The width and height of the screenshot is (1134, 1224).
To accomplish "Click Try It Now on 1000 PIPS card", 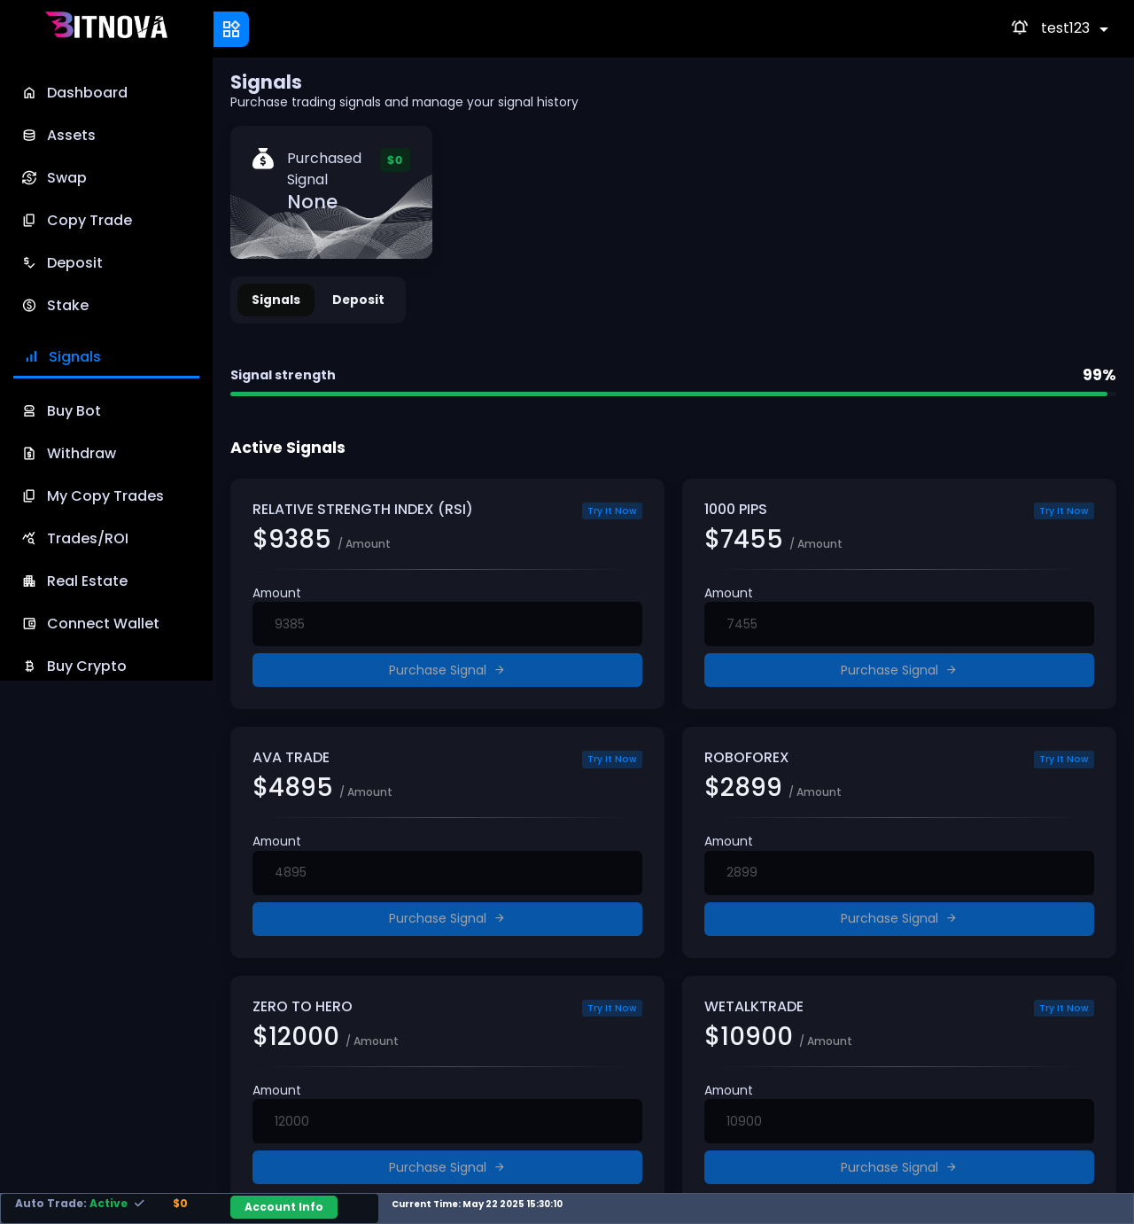I will tap(1064, 511).
